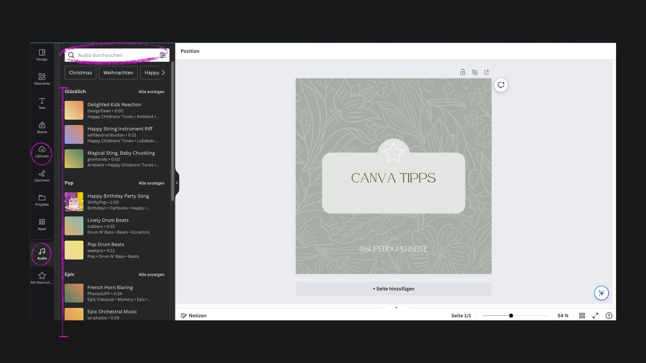Collapse the audio panel with the side arrow

(x=176, y=183)
